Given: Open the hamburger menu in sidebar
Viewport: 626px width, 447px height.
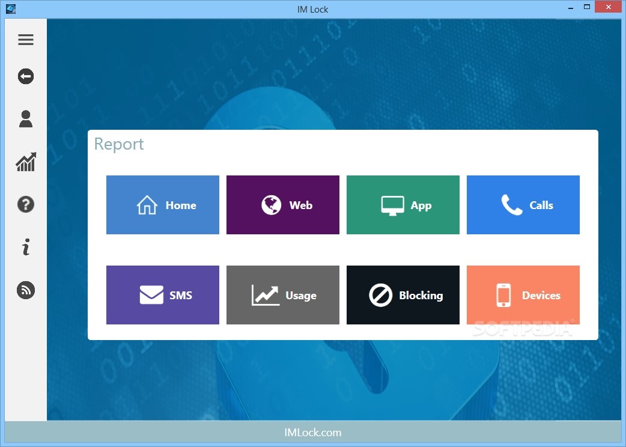Looking at the screenshot, I should [26, 40].
